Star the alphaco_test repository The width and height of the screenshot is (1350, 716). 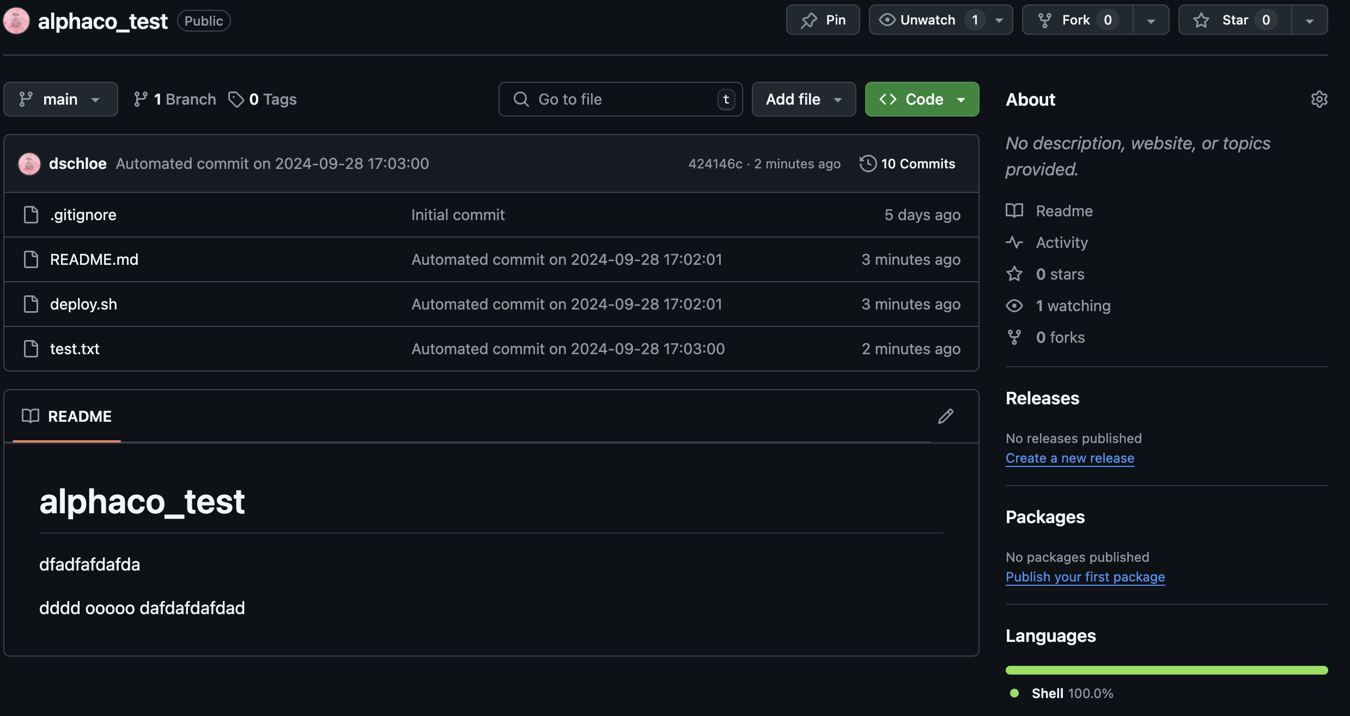(1235, 20)
